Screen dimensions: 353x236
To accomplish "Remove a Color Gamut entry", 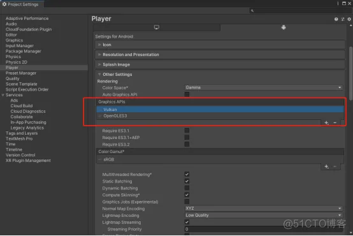I will coord(335,166).
